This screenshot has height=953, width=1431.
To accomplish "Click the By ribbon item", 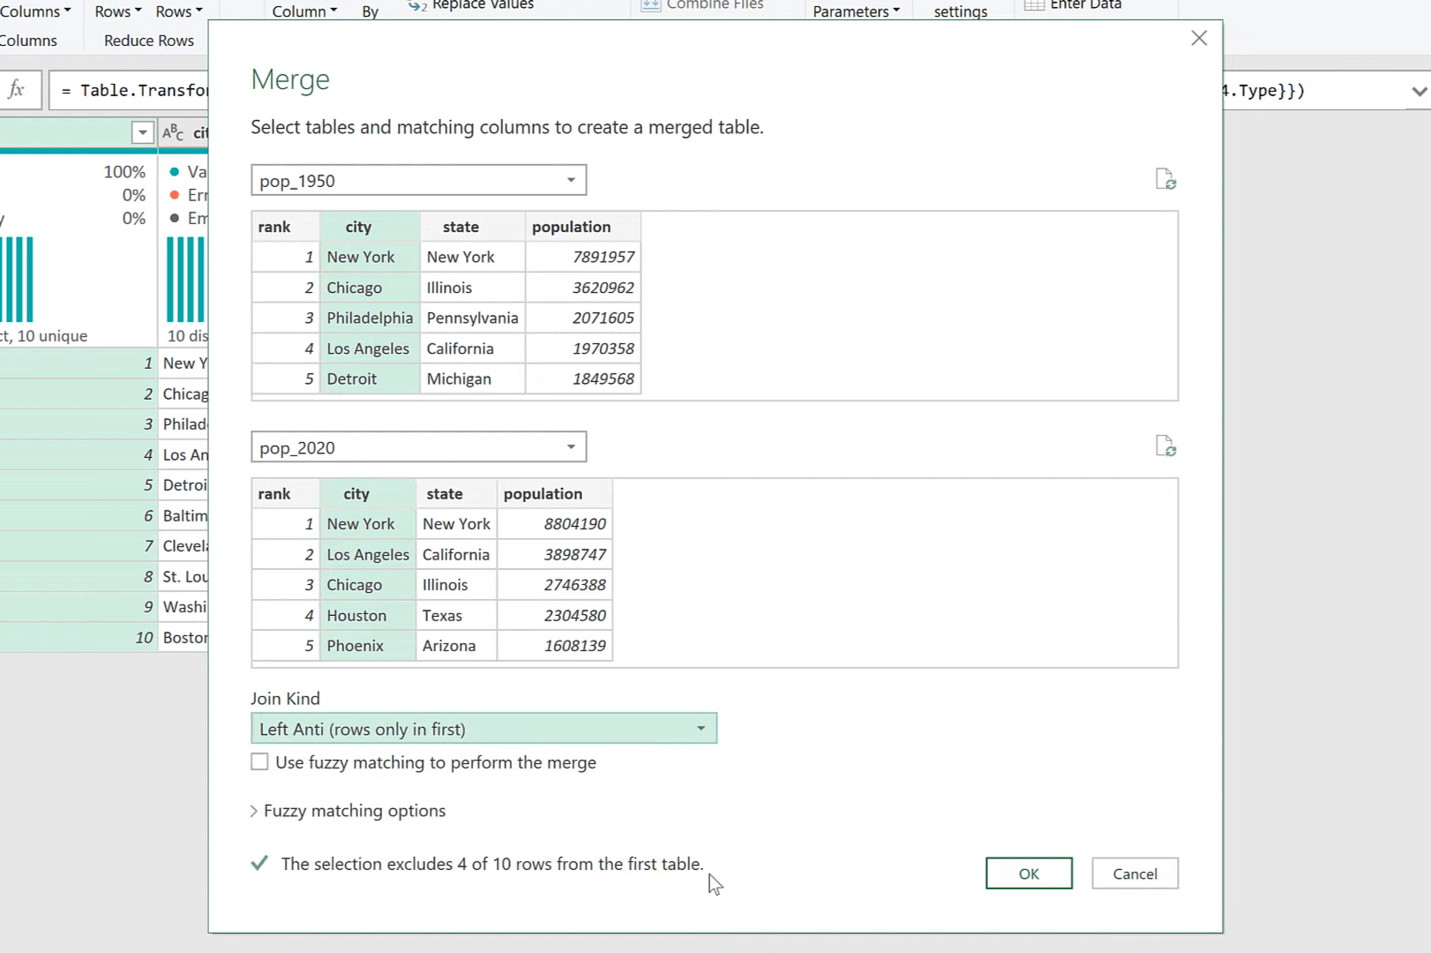I will point(371,11).
